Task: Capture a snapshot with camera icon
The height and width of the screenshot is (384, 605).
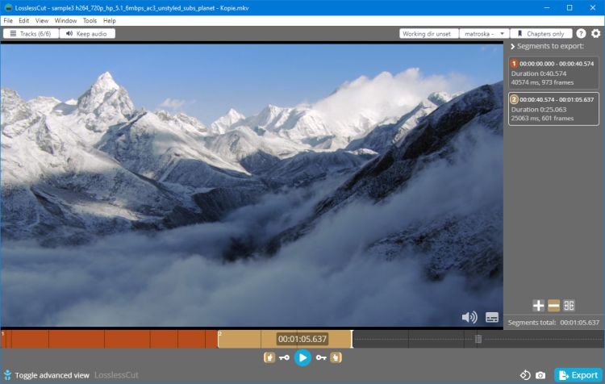Action: coord(540,375)
